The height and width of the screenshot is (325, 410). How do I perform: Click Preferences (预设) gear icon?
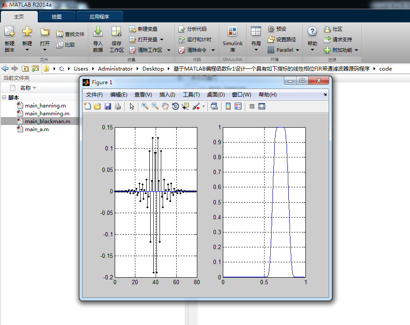[x=271, y=29]
